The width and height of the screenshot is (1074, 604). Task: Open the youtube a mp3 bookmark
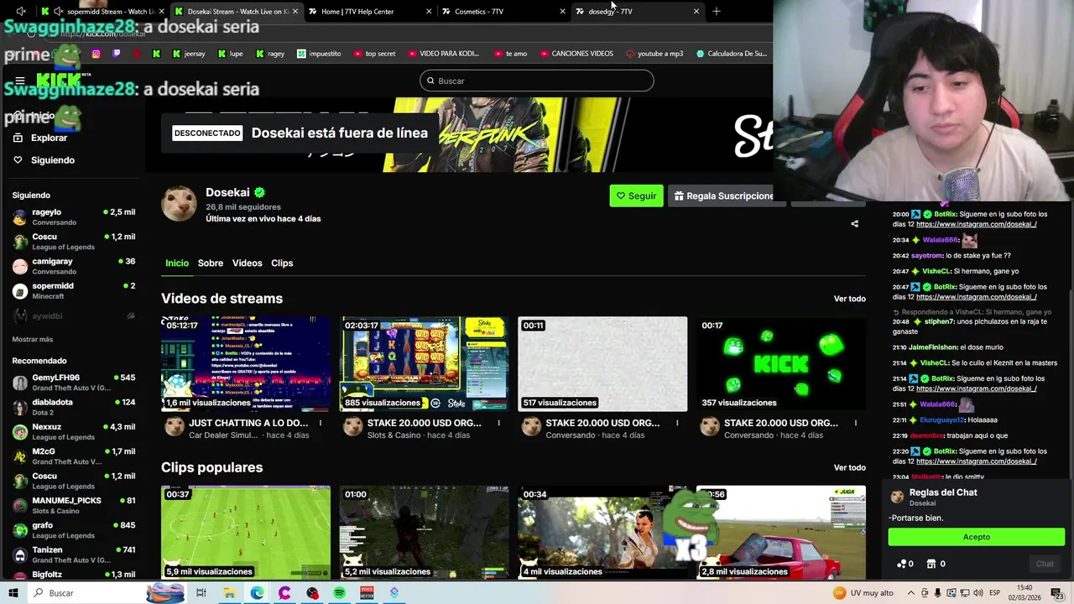(654, 54)
